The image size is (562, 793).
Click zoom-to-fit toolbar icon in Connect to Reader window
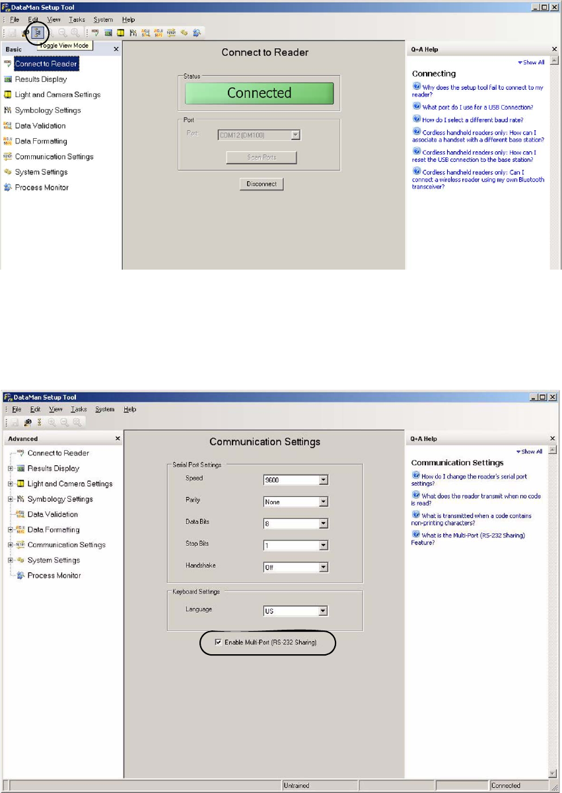[75, 32]
